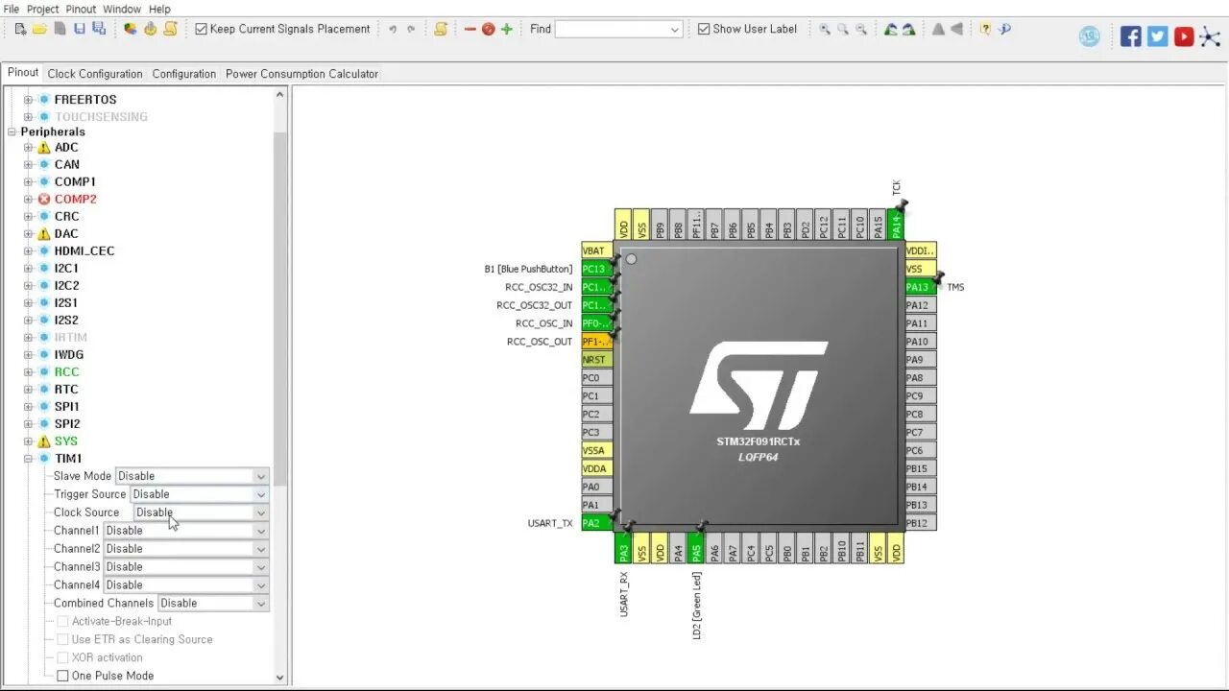Expand the FREERTOS node

[28, 100]
